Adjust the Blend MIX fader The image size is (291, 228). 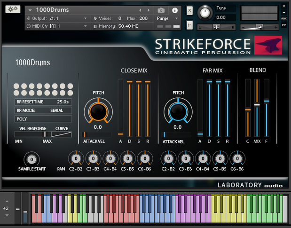point(257,108)
